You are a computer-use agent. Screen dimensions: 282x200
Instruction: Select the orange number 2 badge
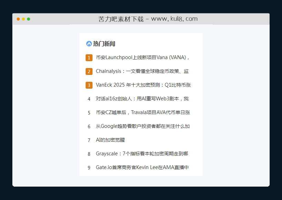[89, 71]
